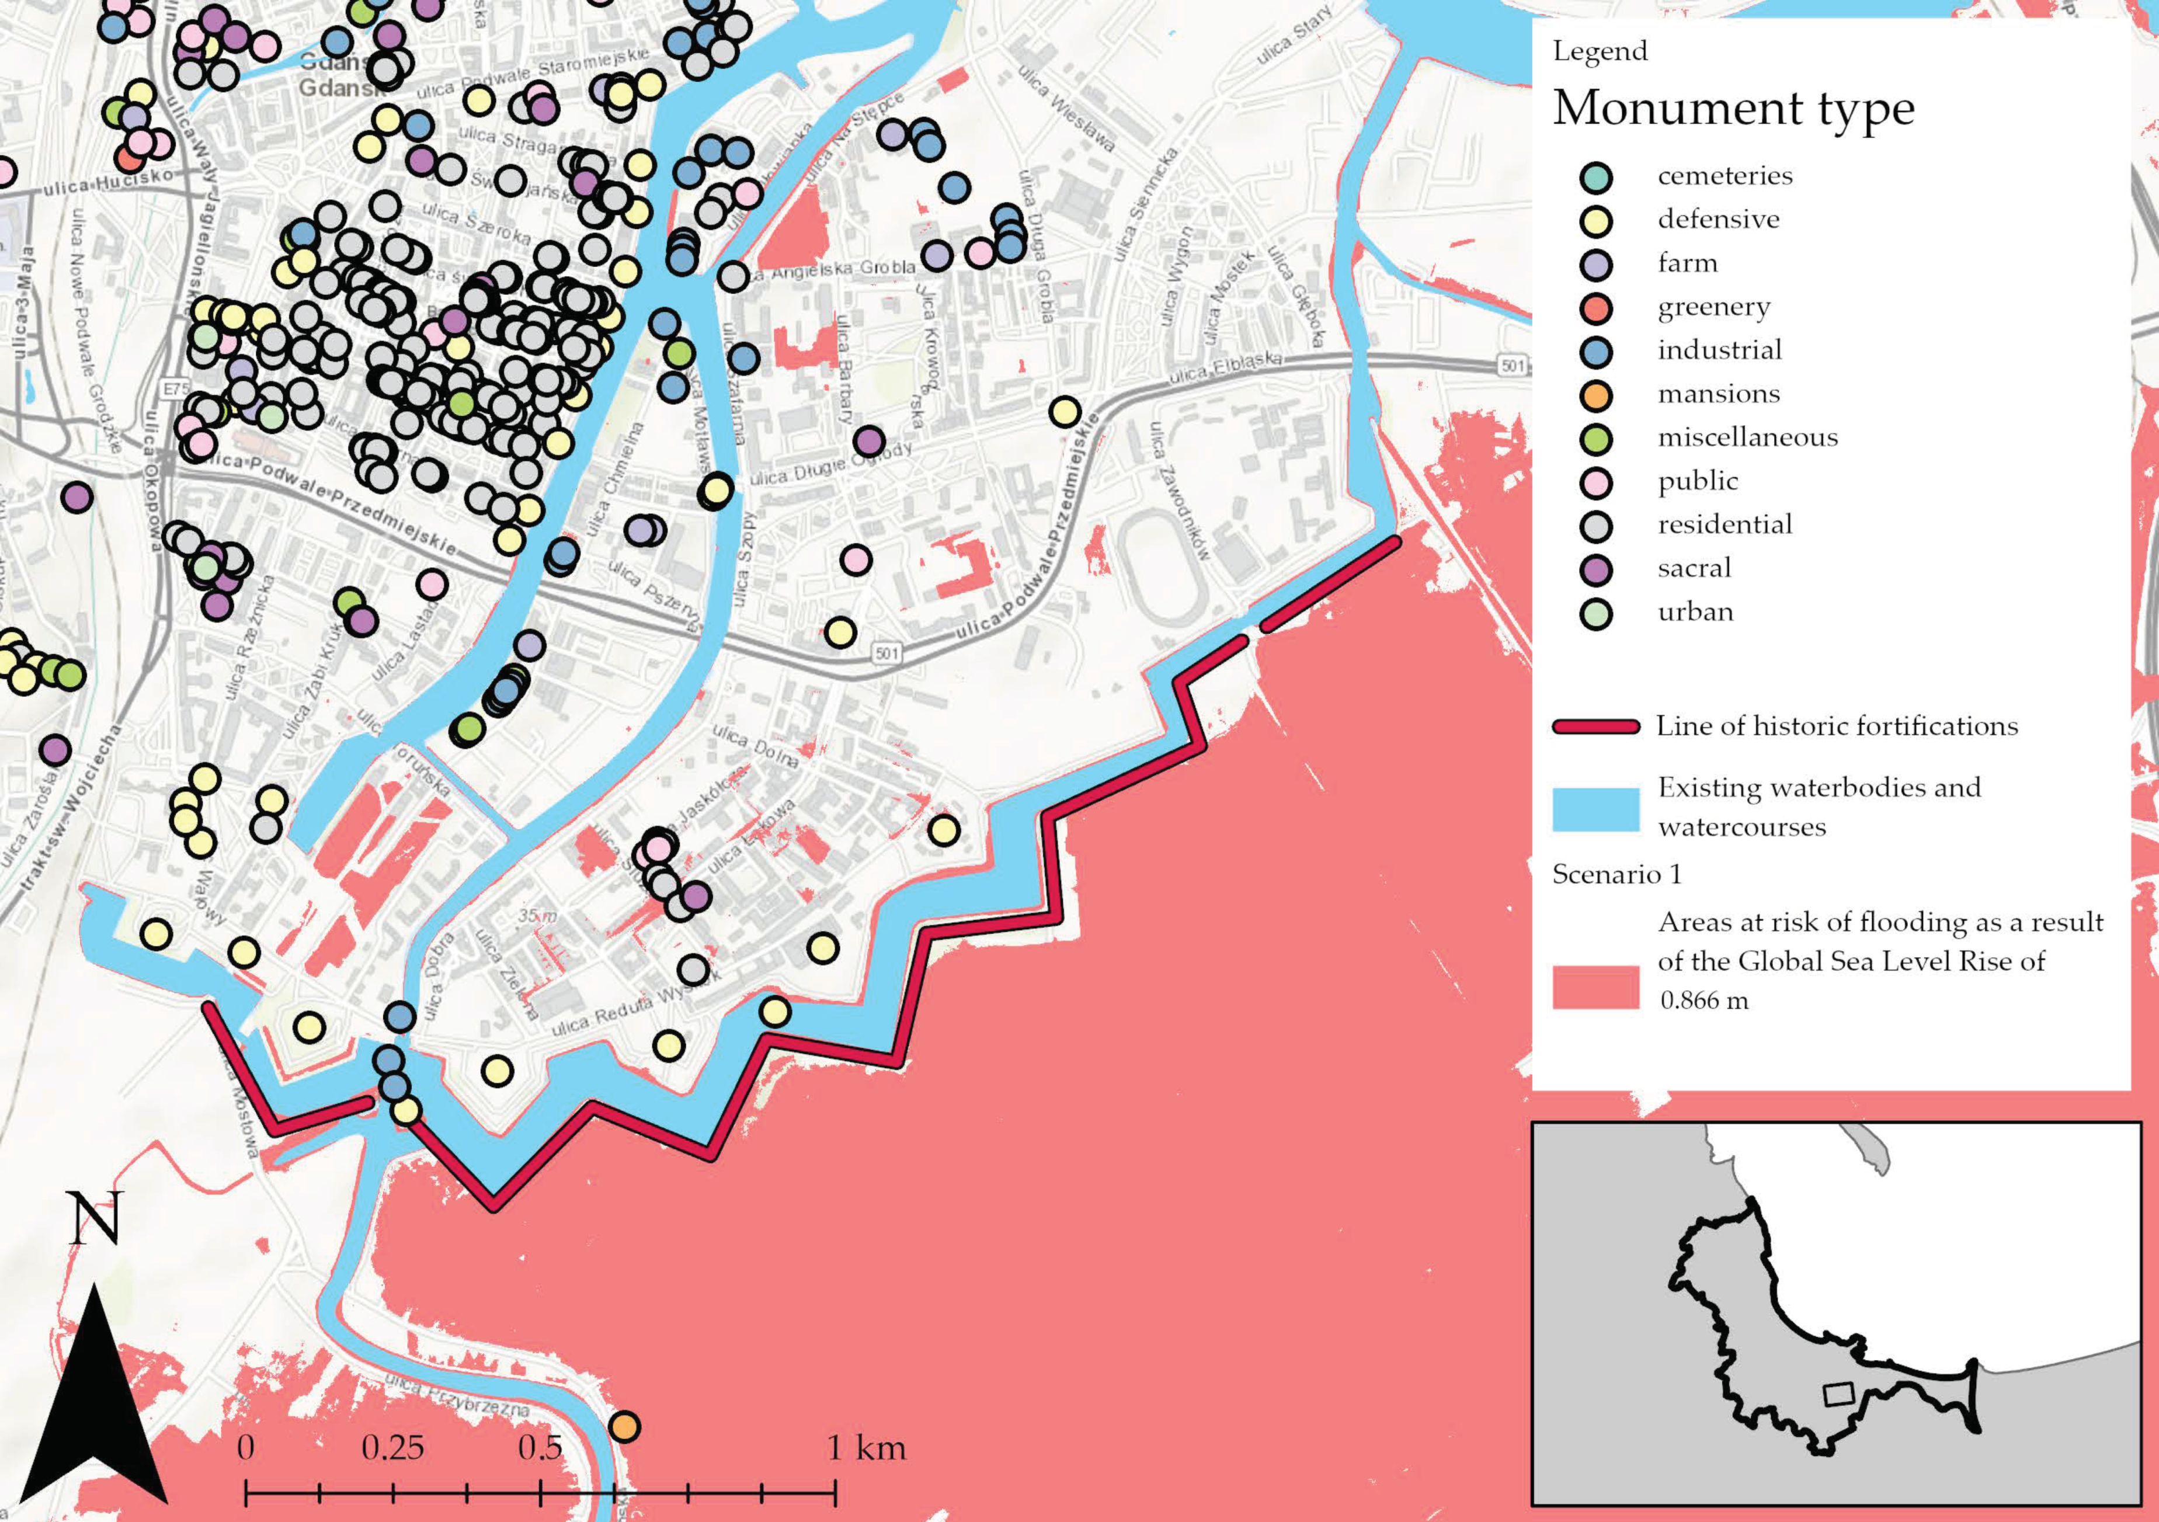Click the Scenario 1 legend label
The height and width of the screenshot is (1522, 2159).
(1616, 874)
